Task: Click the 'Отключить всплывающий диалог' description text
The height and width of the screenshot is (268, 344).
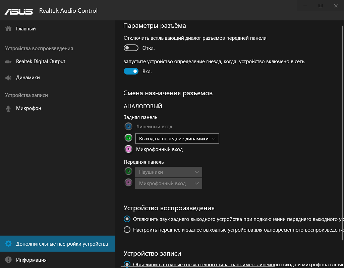Action: click(195, 38)
